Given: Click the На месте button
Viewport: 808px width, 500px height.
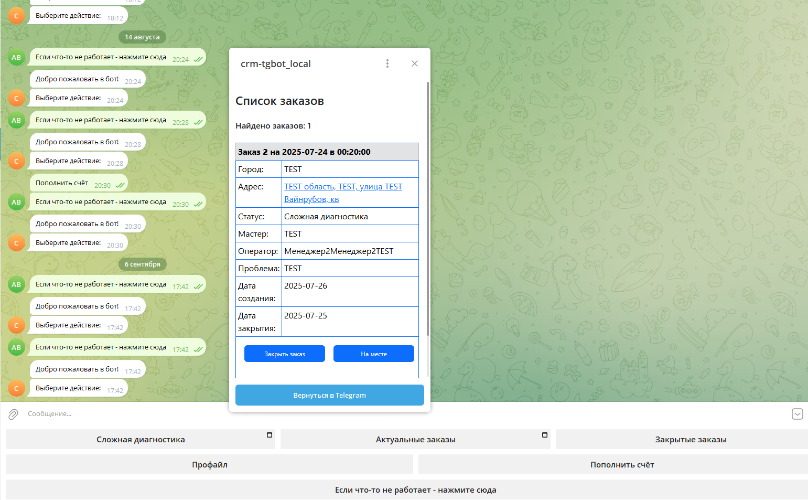Looking at the screenshot, I should (x=374, y=354).
